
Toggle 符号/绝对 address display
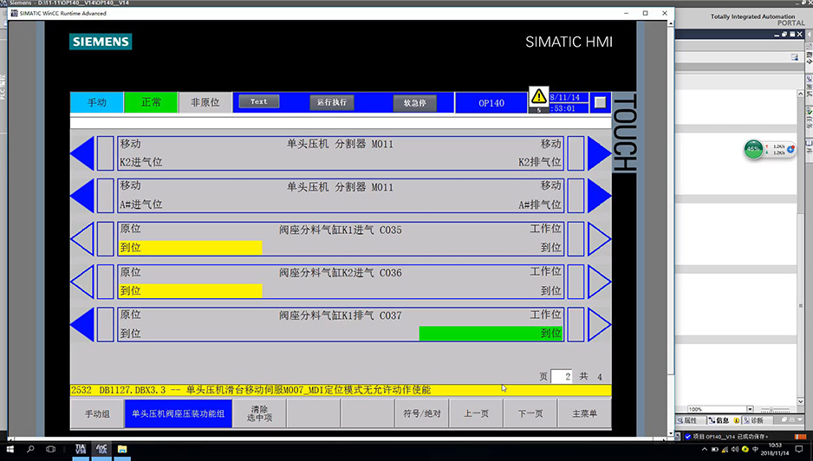point(422,414)
